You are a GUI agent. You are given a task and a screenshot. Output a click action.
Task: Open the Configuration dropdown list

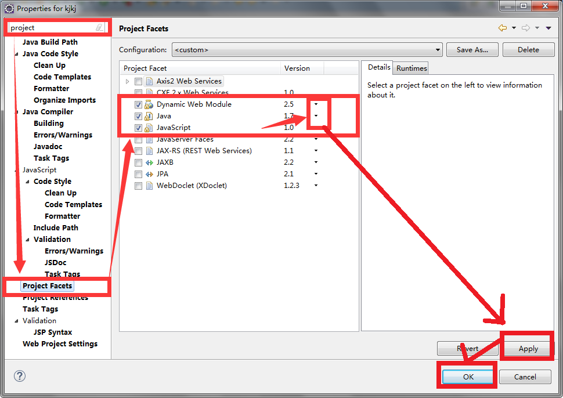[438, 50]
